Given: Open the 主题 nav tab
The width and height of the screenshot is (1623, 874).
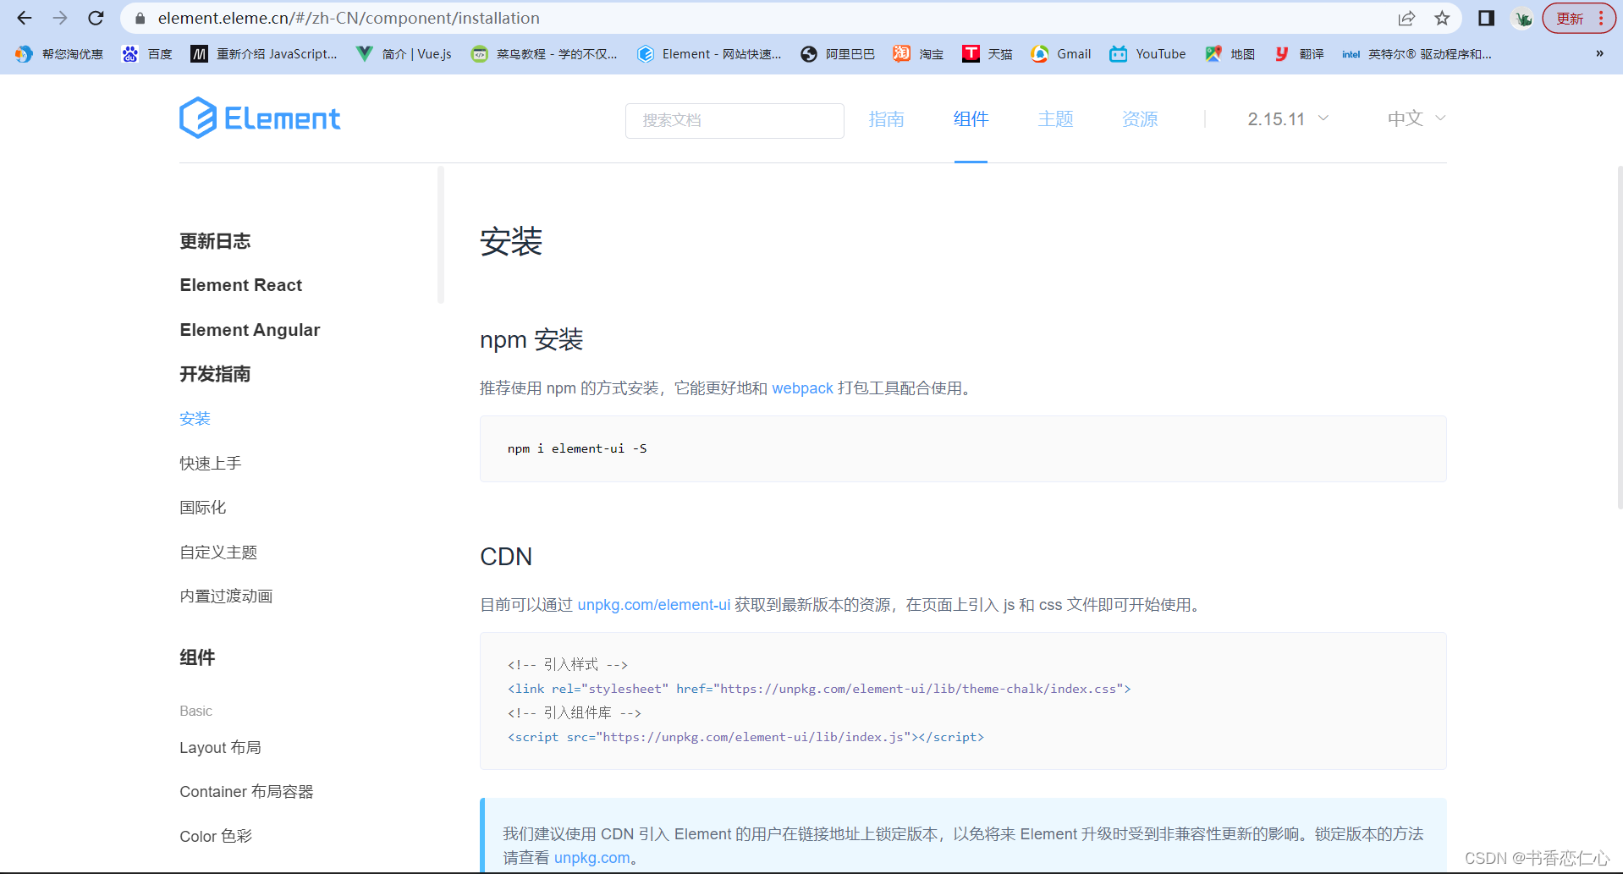Looking at the screenshot, I should coord(1055,119).
